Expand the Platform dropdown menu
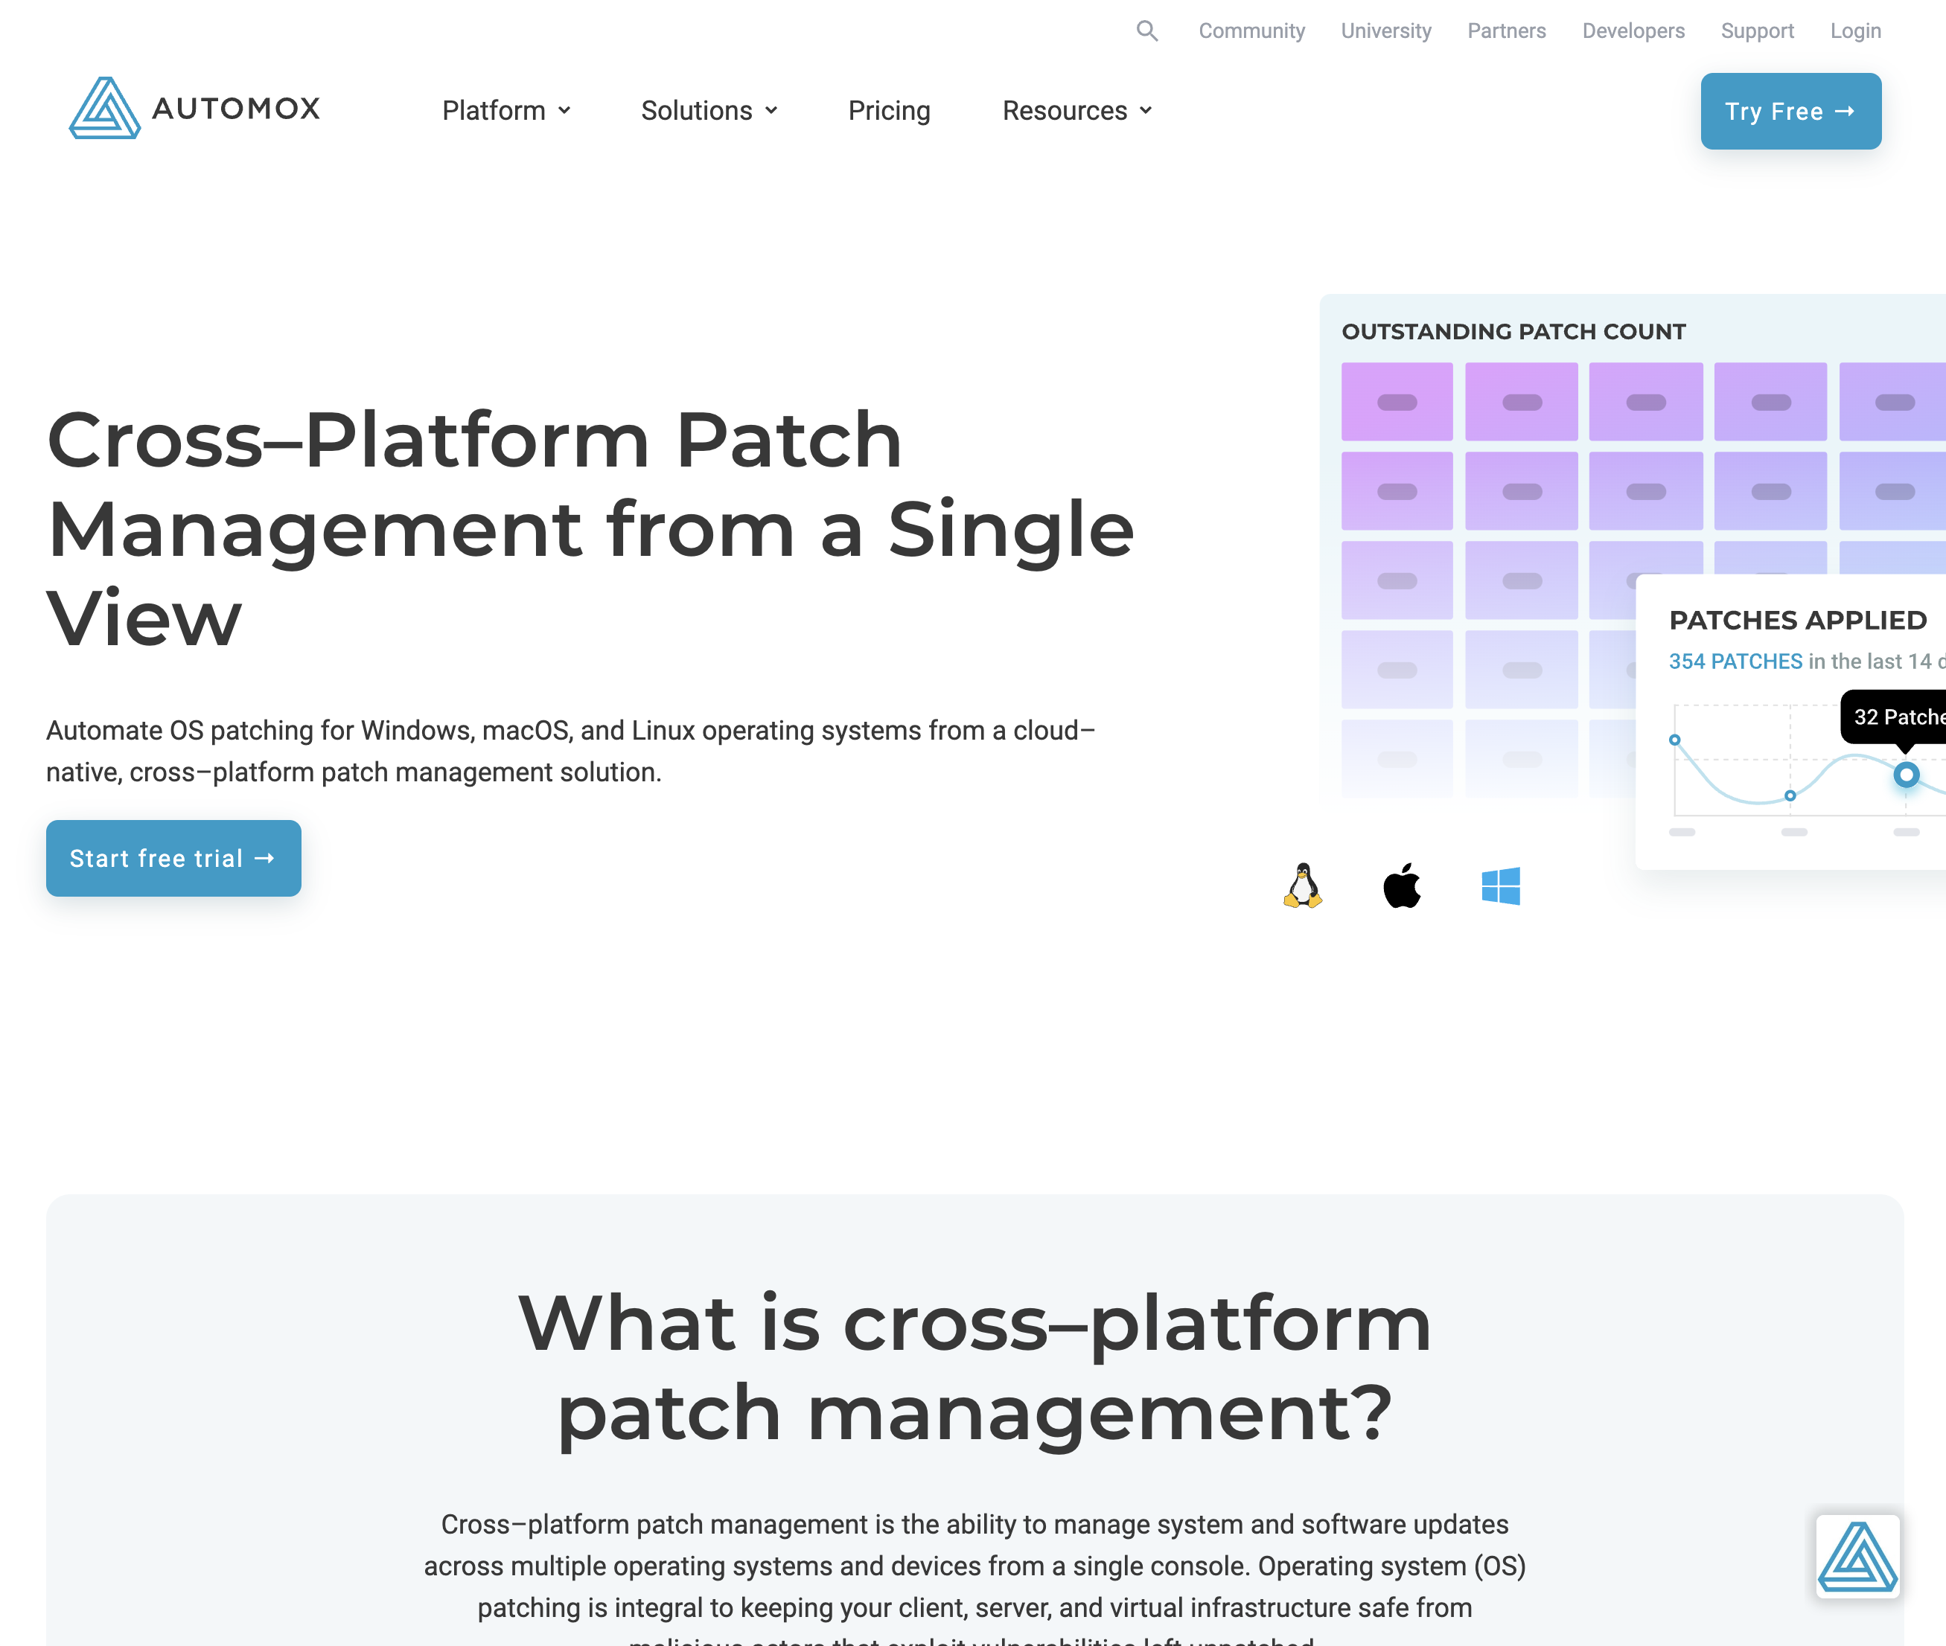Screen dimensions: 1946x1646 click(506, 111)
